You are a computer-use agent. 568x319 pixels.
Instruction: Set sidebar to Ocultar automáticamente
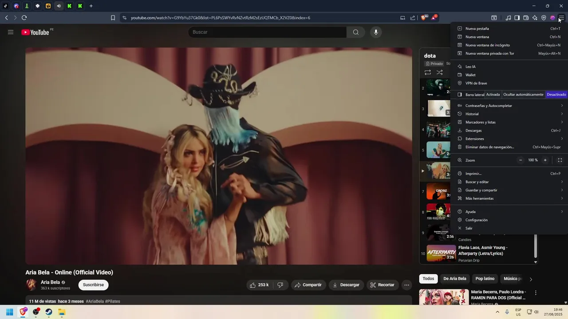click(x=523, y=94)
